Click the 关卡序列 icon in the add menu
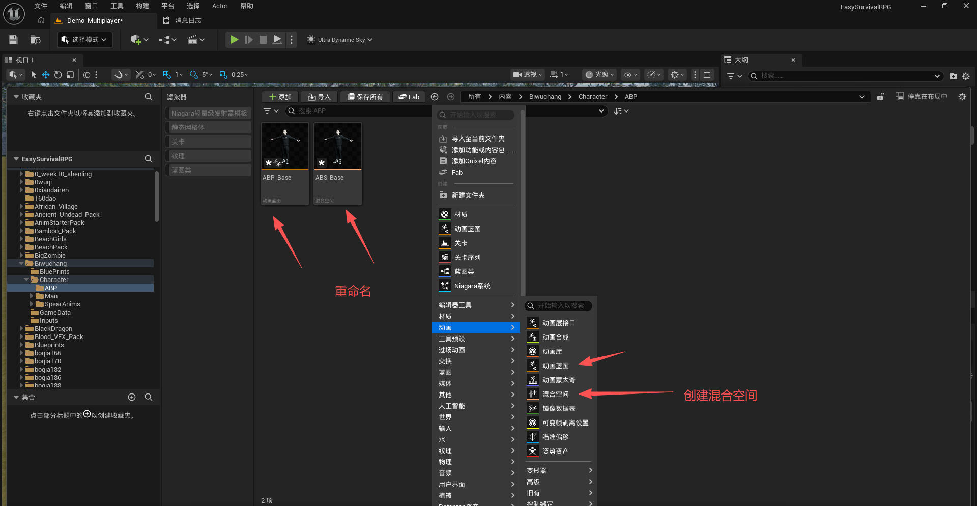Image resolution: width=977 pixels, height=506 pixels. point(445,258)
